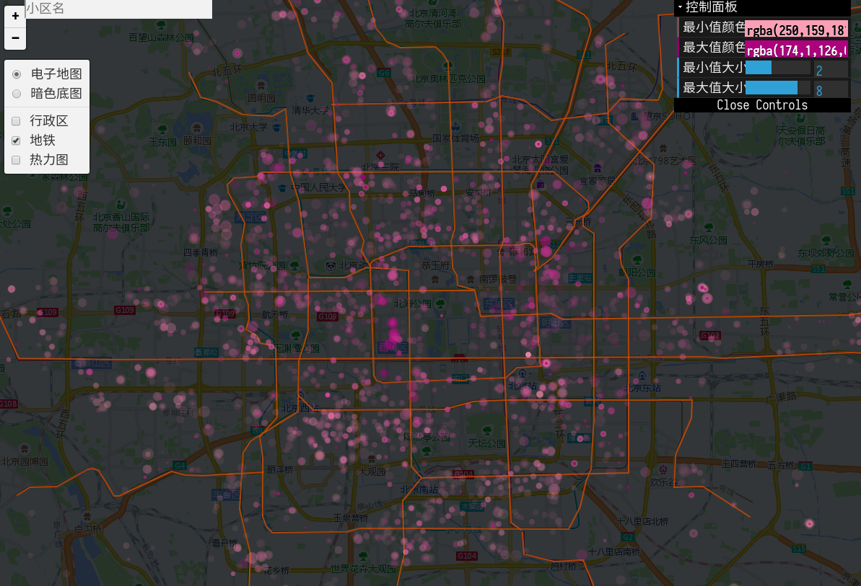Screen dimensions: 861x586
Task: Click the 恭王府 map label
Action: click(x=435, y=265)
